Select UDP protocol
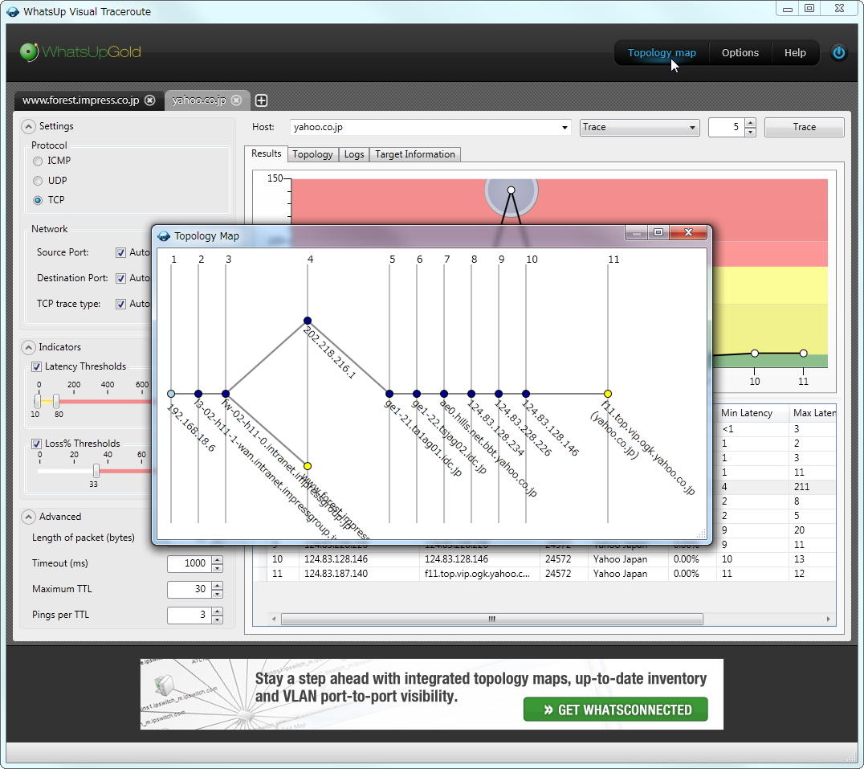This screenshot has width=864, height=769. 38,181
